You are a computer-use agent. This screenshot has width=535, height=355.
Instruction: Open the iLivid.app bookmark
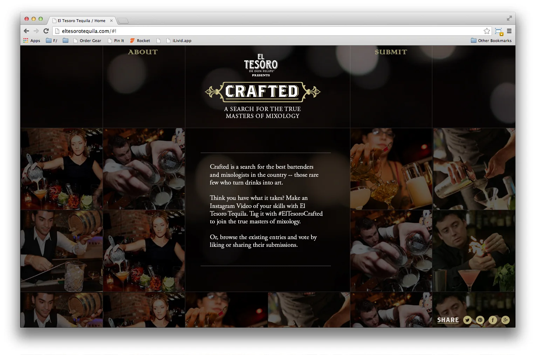tap(179, 41)
